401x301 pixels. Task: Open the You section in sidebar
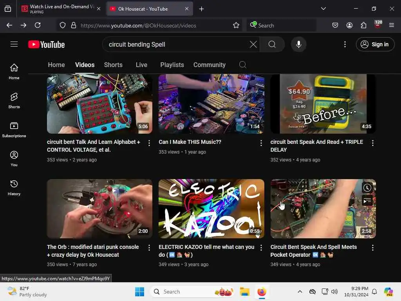coord(14,159)
